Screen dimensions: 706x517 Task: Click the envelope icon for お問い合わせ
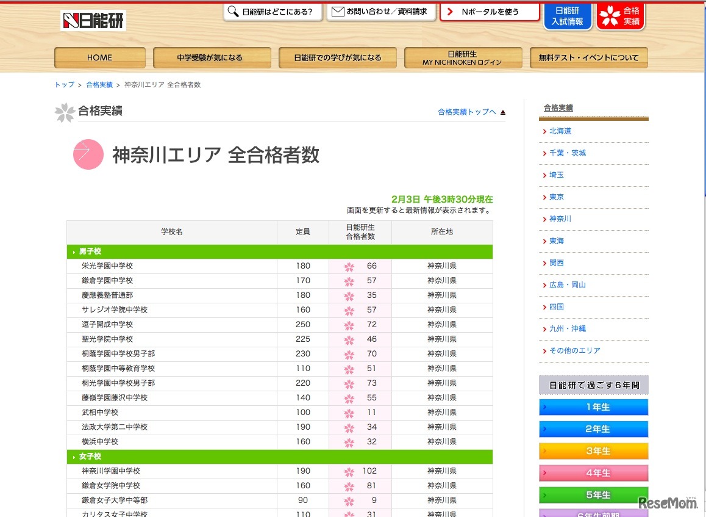pos(338,12)
